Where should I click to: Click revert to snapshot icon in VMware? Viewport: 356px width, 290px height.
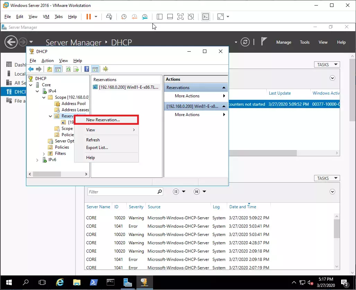pyautogui.click(x=134, y=17)
